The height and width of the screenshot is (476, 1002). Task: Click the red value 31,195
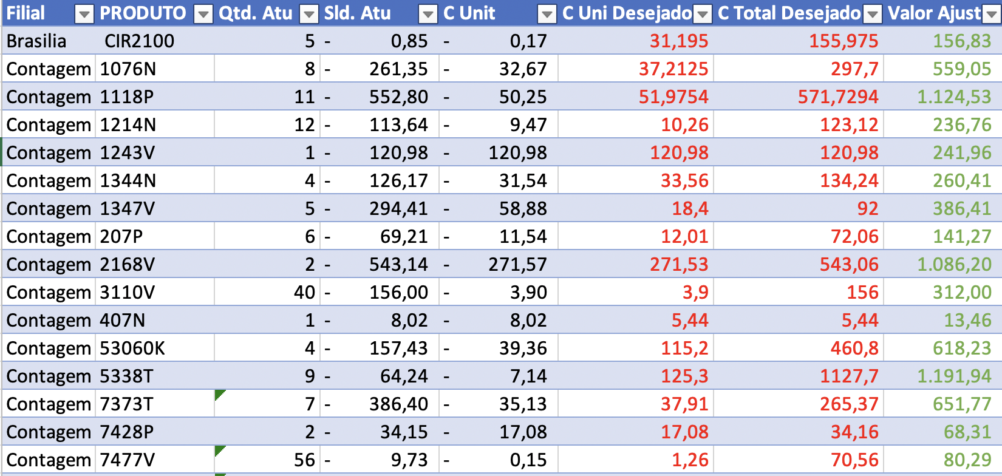click(x=679, y=41)
